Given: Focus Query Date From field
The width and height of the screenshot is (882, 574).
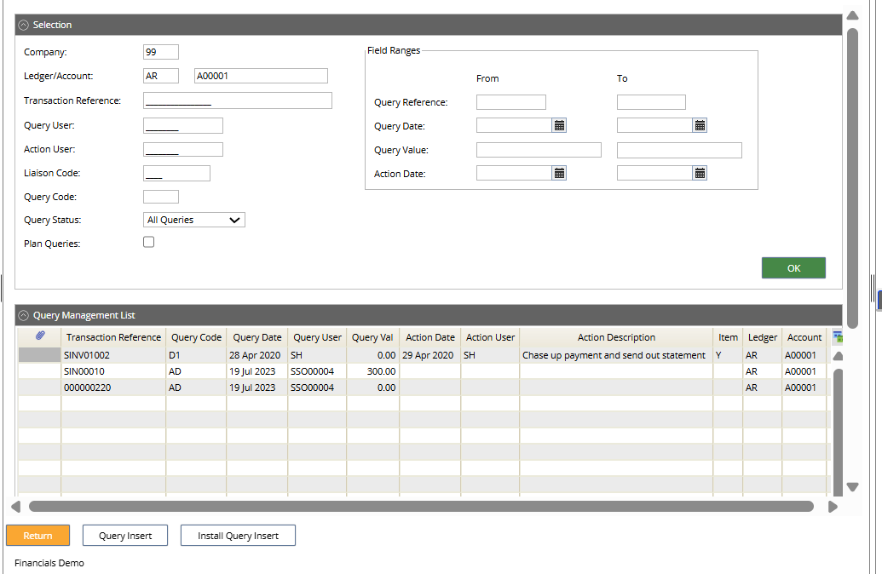Looking at the screenshot, I should (x=514, y=125).
